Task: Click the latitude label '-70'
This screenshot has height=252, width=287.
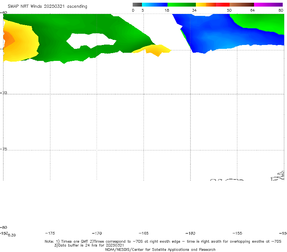Action: 3,93
